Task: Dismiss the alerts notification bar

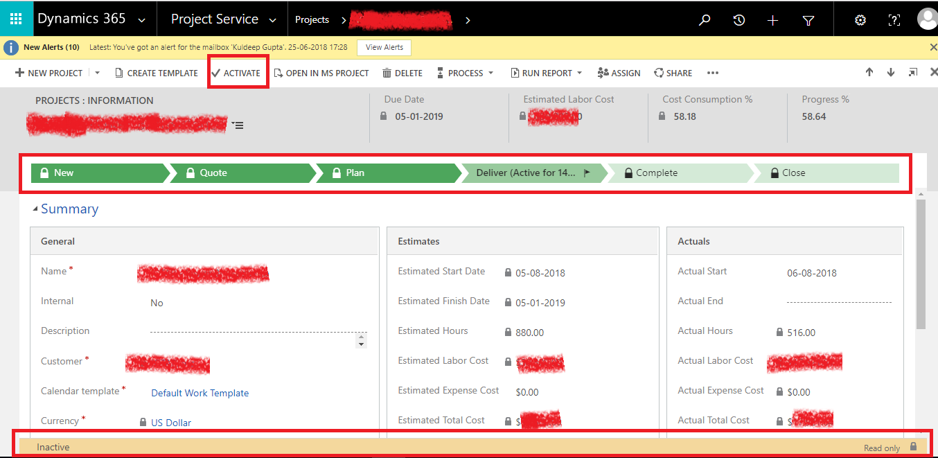Action: pyautogui.click(x=932, y=47)
